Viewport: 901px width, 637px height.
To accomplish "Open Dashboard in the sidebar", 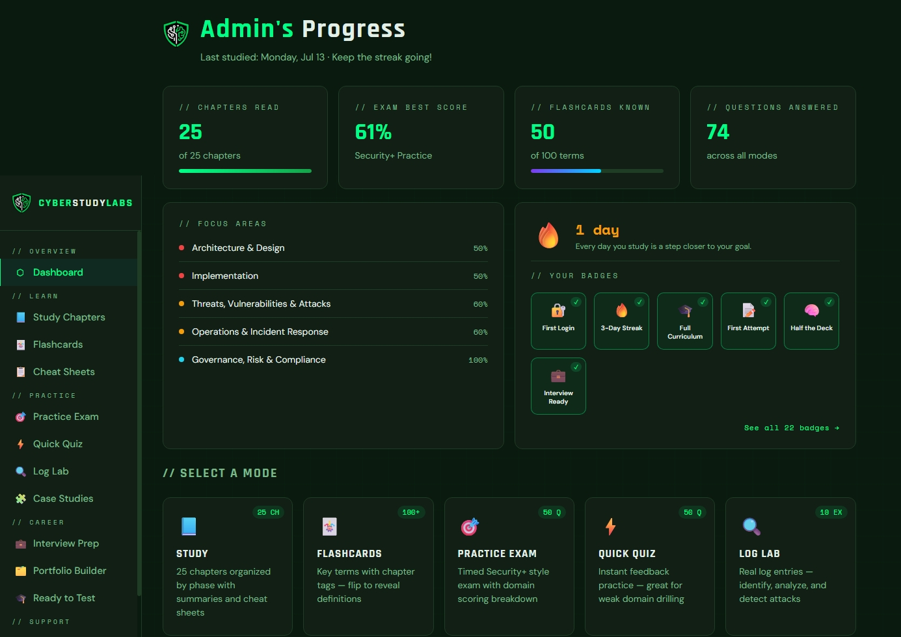I will tap(68, 272).
